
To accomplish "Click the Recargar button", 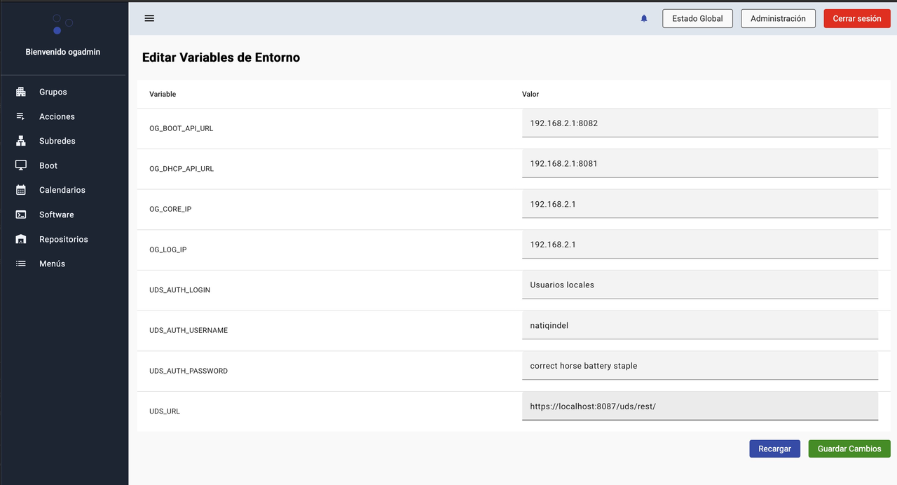I will pyautogui.click(x=774, y=449).
